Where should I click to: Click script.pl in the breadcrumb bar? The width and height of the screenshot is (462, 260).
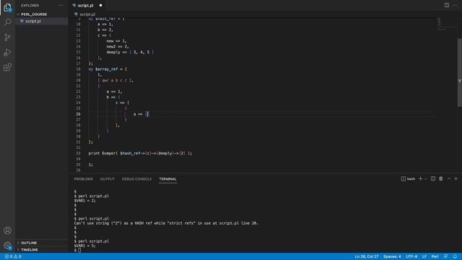point(87,14)
